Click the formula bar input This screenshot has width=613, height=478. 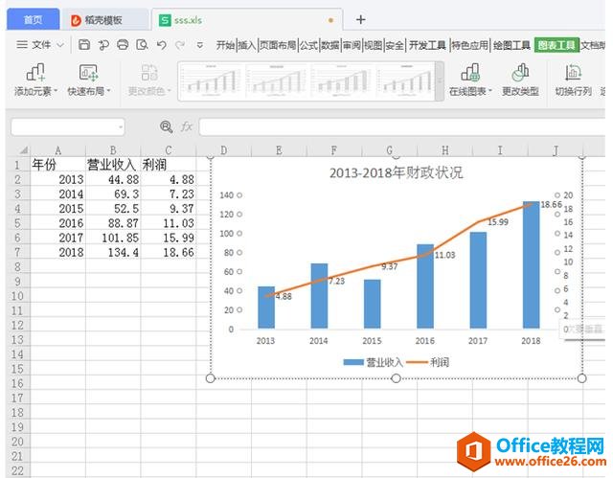click(x=402, y=127)
